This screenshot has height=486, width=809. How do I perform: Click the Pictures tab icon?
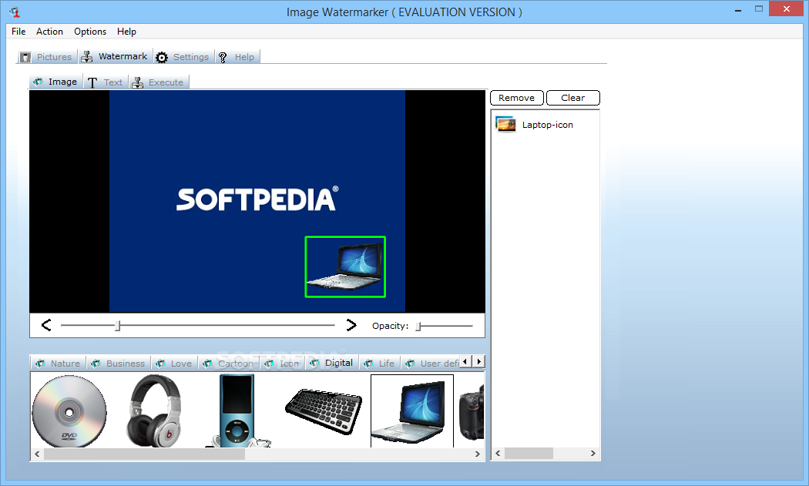click(25, 57)
